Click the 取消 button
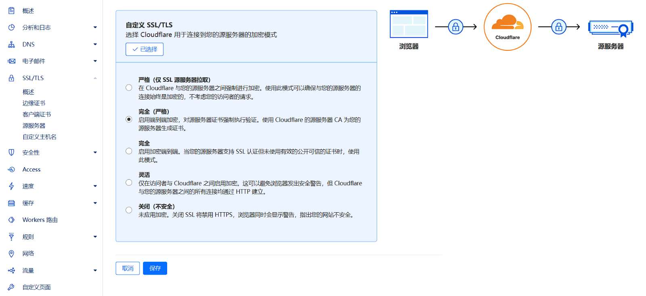The width and height of the screenshot is (646, 296). pyautogui.click(x=128, y=268)
